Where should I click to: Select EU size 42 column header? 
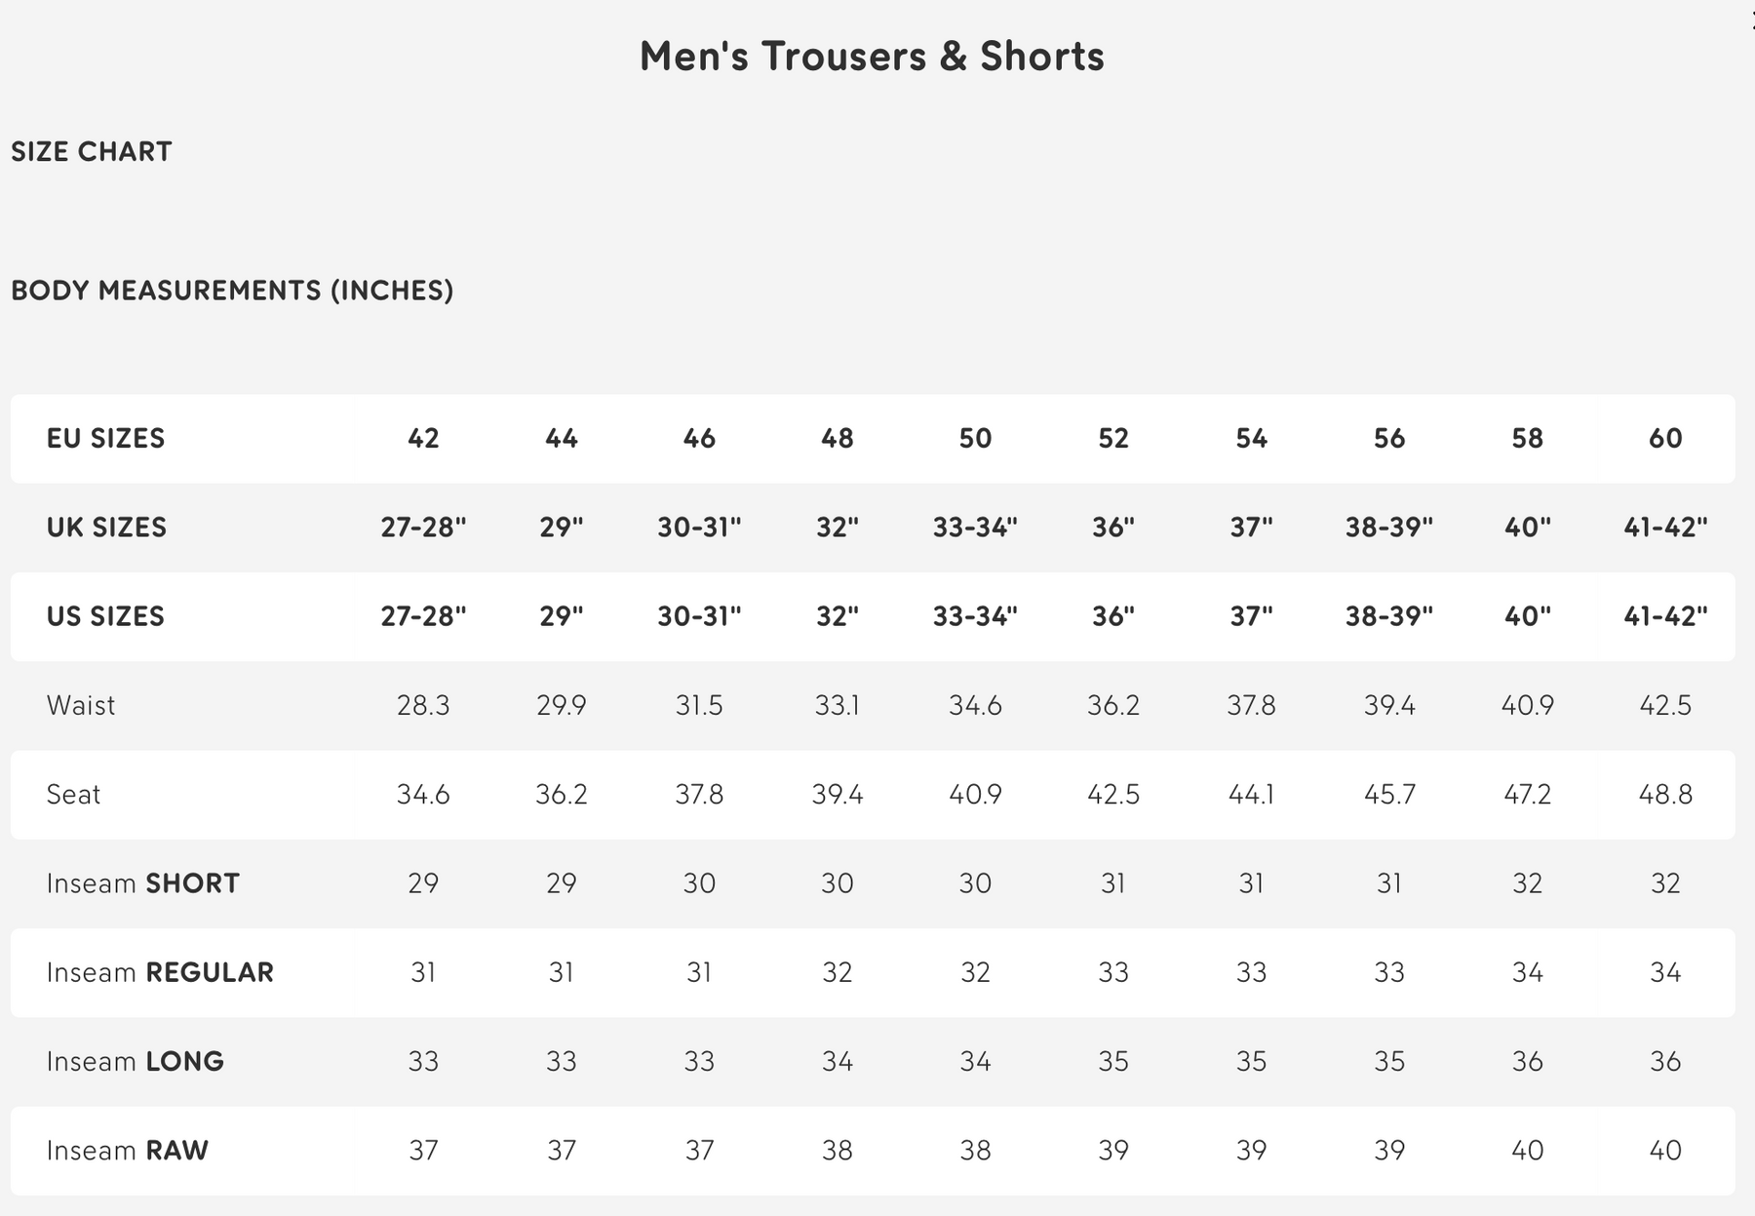(x=423, y=439)
